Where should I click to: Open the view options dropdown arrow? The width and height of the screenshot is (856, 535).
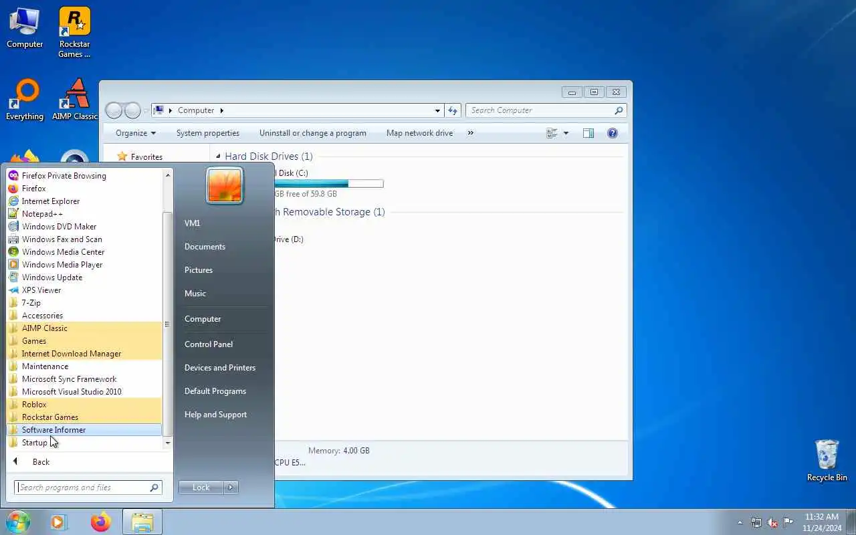pyautogui.click(x=566, y=133)
